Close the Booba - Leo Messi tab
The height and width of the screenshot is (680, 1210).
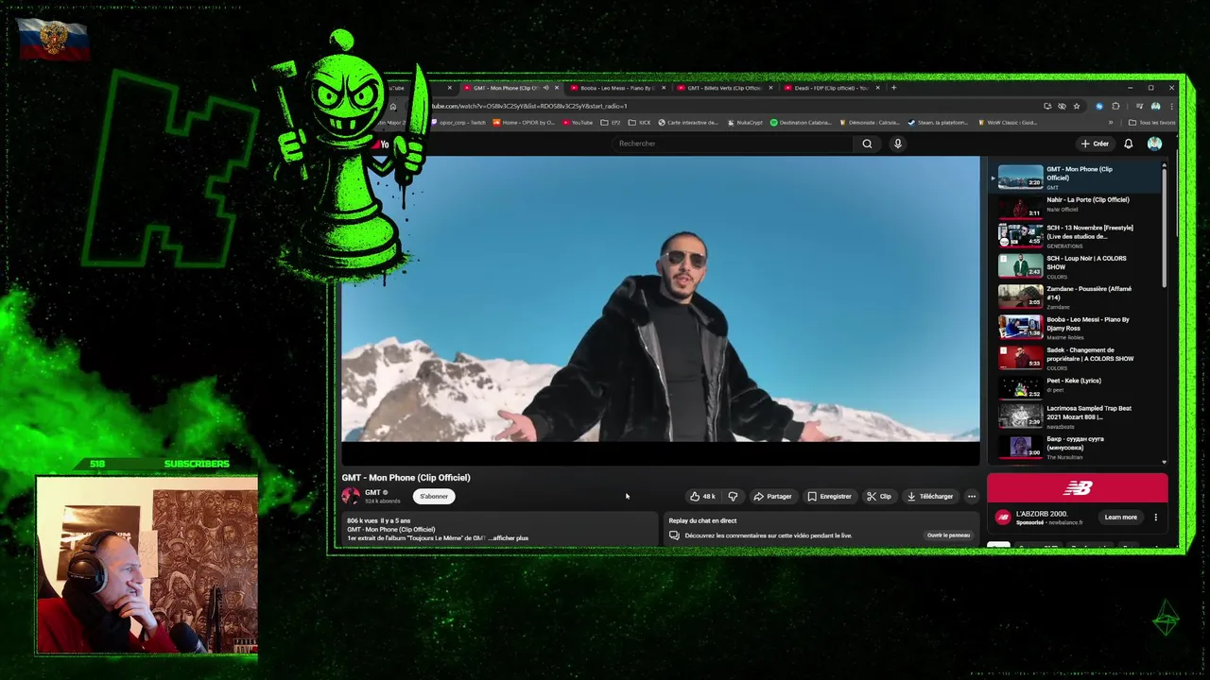click(x=664, y=88)
